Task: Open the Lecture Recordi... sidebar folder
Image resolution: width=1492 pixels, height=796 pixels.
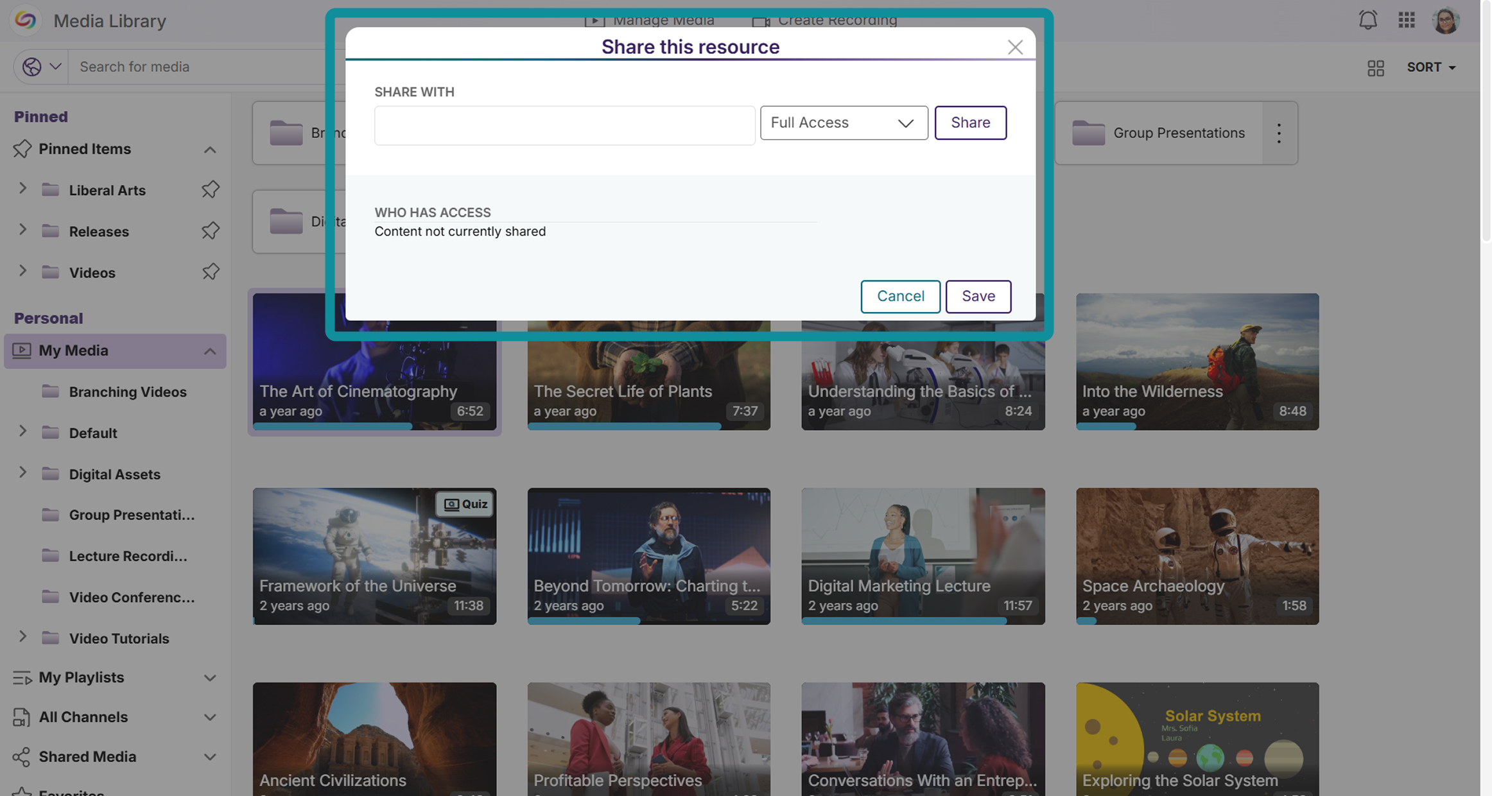Action: [128, 556]
